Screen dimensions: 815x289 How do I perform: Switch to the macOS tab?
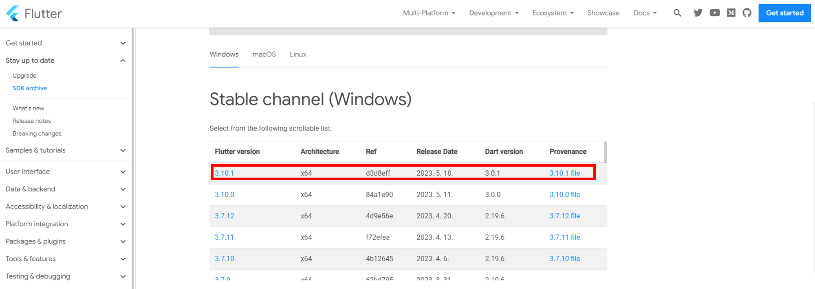[x=264, y=54]
